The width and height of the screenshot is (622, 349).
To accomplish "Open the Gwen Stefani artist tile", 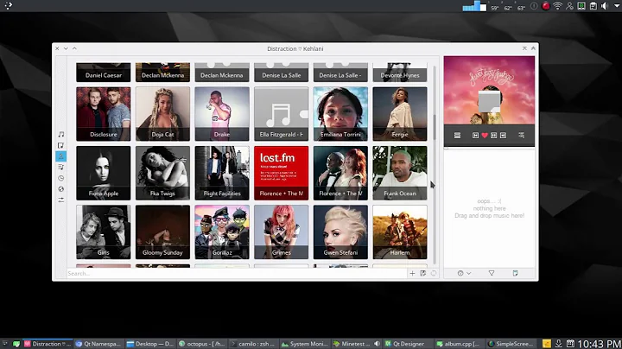I will 340,232.
